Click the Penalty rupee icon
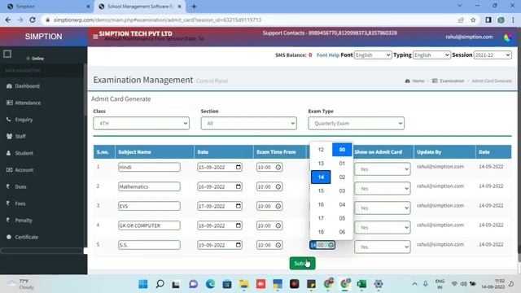Screen dimensions: 521x293 8,220
